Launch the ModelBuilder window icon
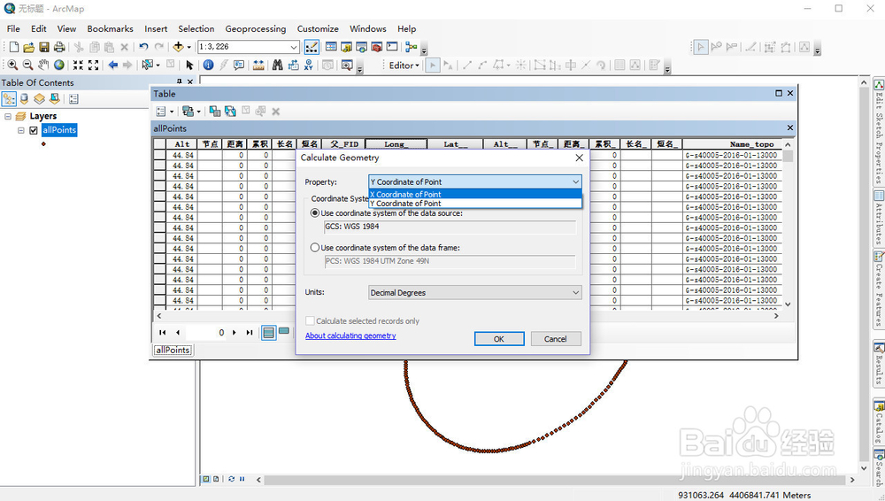Image resolution: width=885 pixels, height=501 pixels. pyautogui.click(x=411, y=47)
